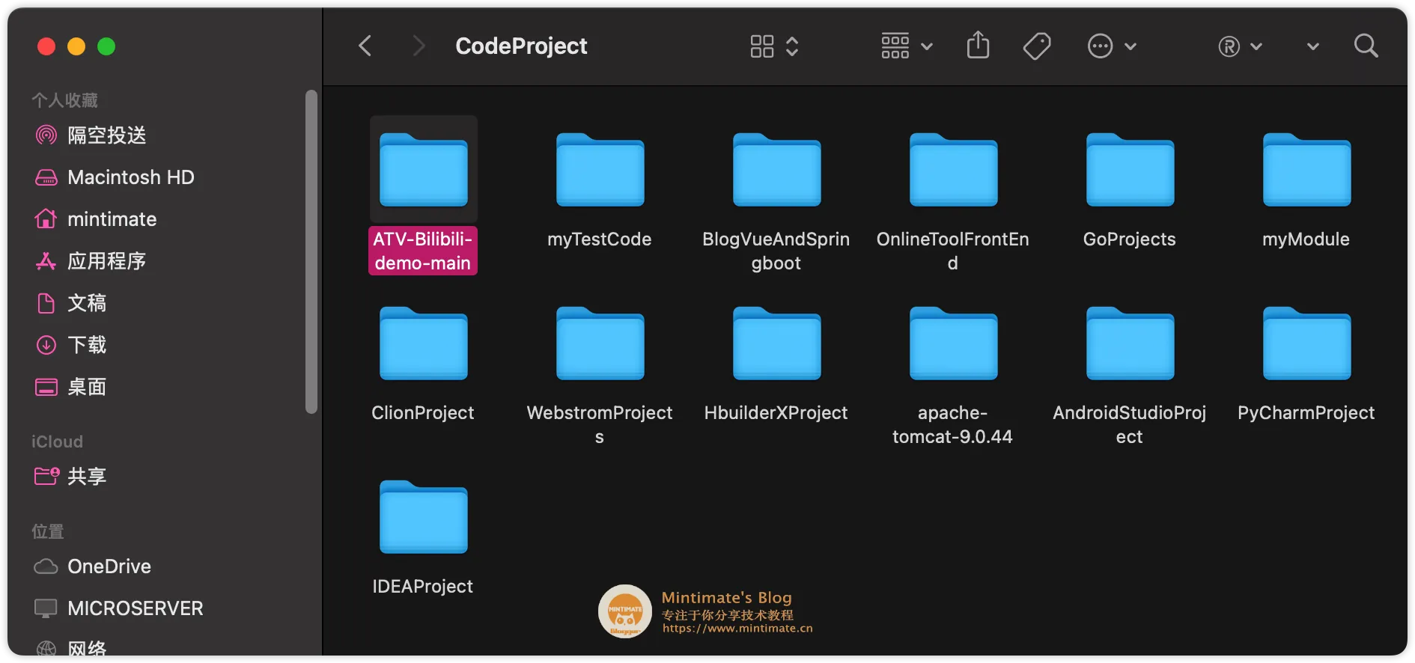
Task: Click the download icon beside 下载
Action: (x=46, y=345)
